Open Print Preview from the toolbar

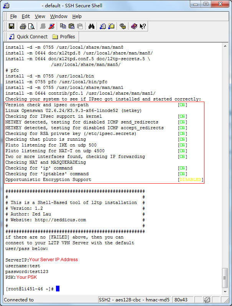coord(31,26)
